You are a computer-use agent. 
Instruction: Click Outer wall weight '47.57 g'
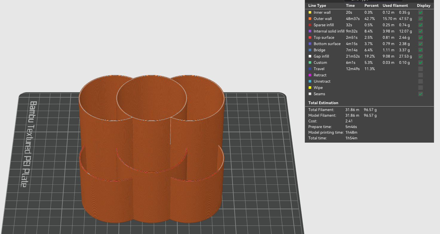[405, 19]
